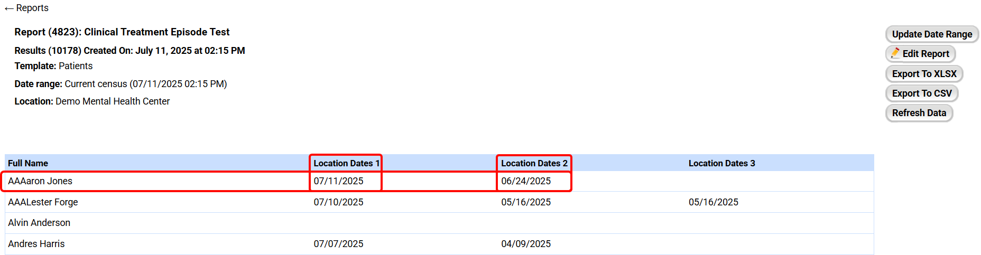Click the Refresh Data button
The height and width of the screenshot is (255, 981).
tap(919, 113)
